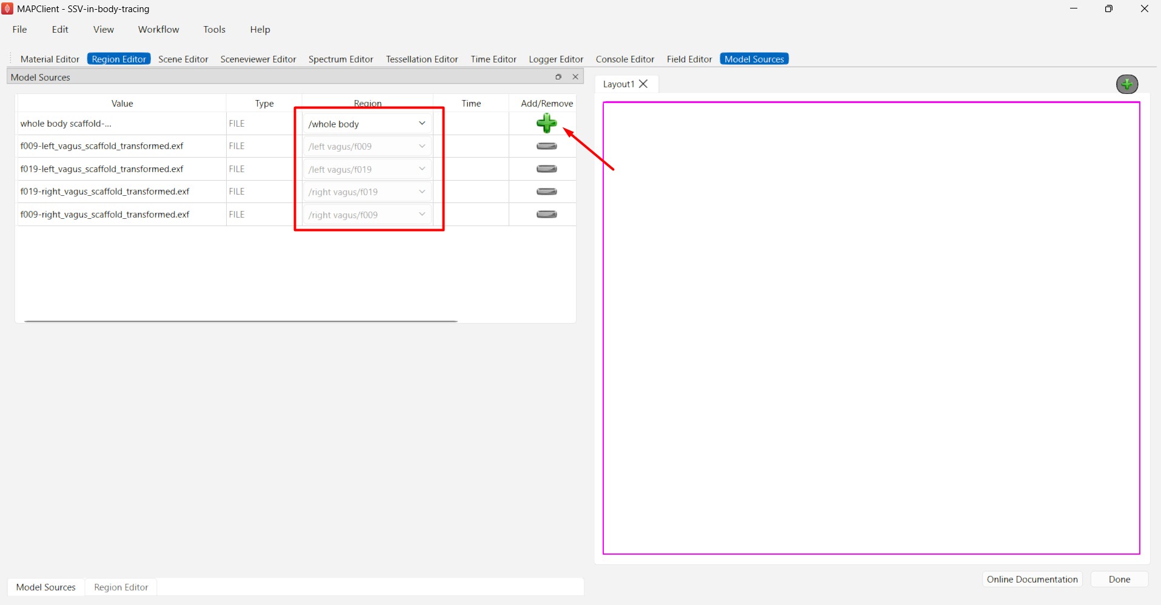Toggle the Tessellation Editor toolbar button
This screenshot has width=1161, height=605.
tap(422, 59)
